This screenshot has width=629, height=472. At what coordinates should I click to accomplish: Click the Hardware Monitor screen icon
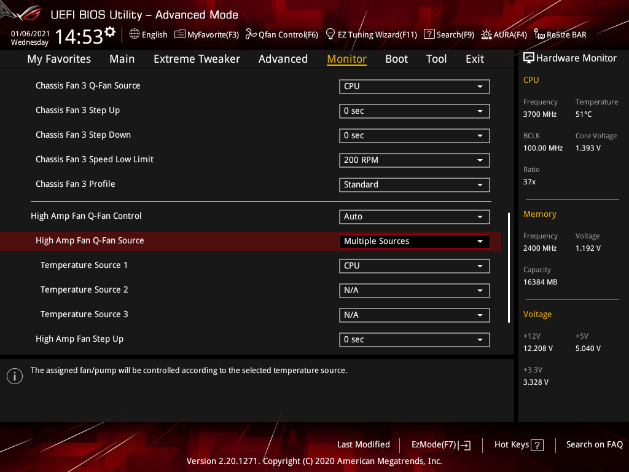click(529, 58)
